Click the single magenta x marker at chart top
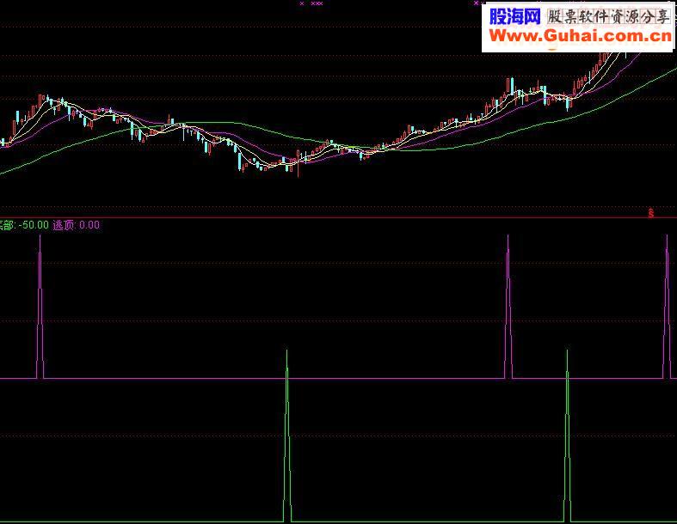Image resolution: width=677 pixels, height=524 pixels. (x=302, y=3)
